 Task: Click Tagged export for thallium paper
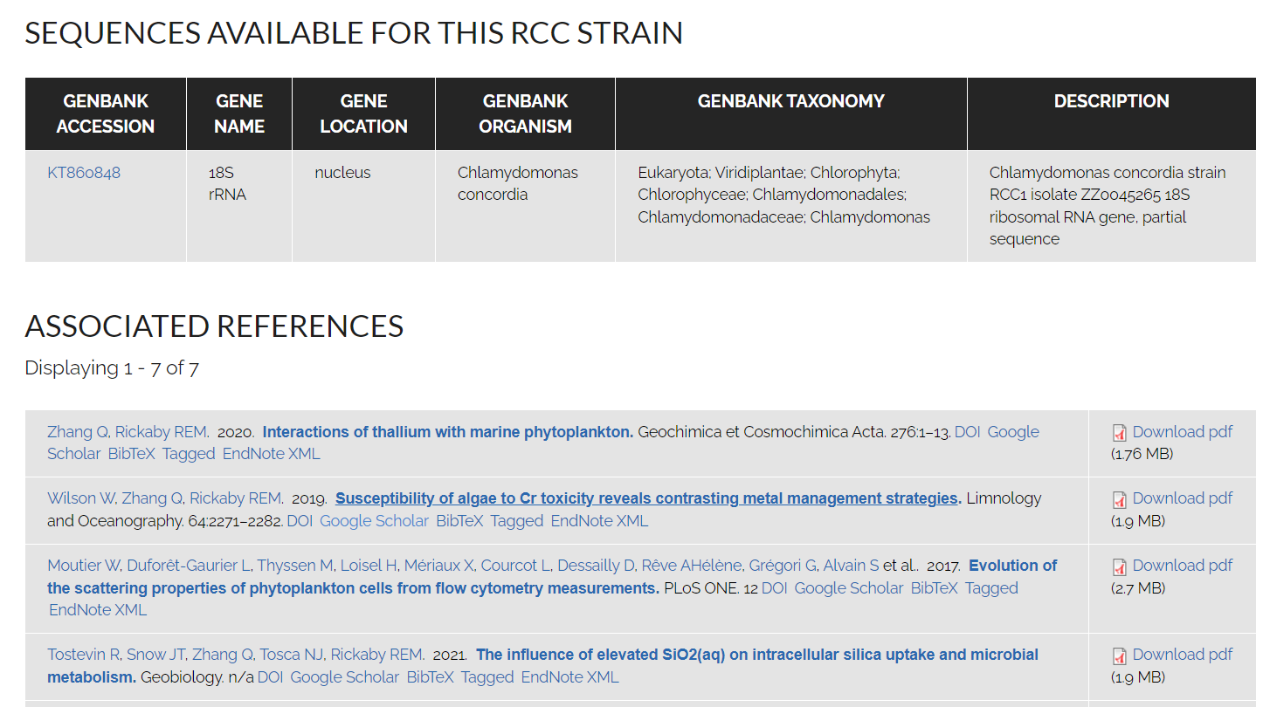(x=189, y=454)
